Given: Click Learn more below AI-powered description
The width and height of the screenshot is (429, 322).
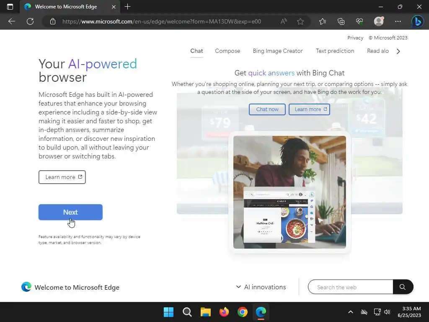Looking at the screenshot, I should pyautogui.click(x=62, y=177).
